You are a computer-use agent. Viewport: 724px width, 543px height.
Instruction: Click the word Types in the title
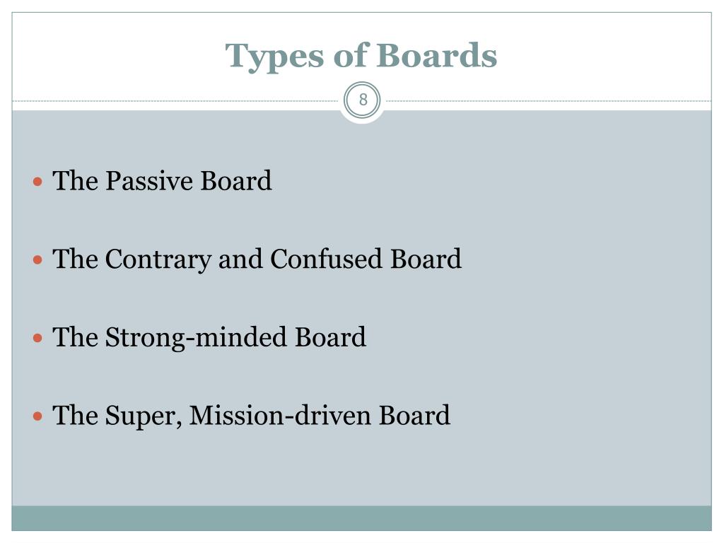tap(274, 57)
